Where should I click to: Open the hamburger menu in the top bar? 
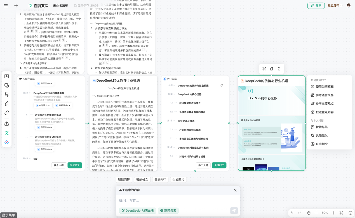pos(6,6)
